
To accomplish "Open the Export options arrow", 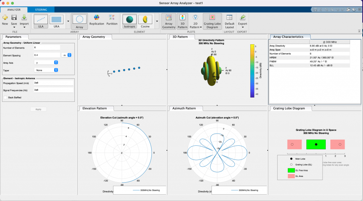I will coord(242,27).
